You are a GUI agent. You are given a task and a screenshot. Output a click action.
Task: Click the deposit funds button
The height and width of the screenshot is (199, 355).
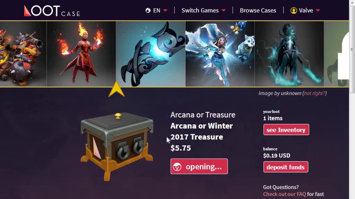286,167
